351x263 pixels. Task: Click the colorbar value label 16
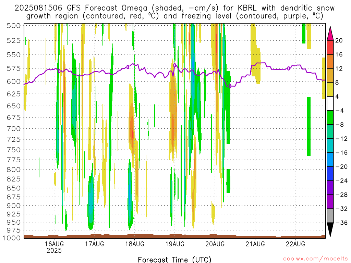[339, 54]
